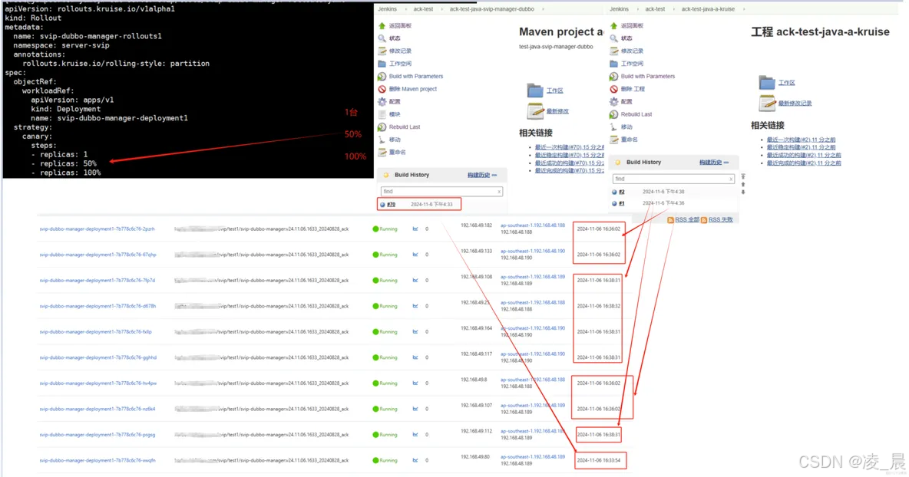Click the large 最新修改记录 notepad icon on the a-kruise page
The image size is (909, 477).
tap(767, 103)
